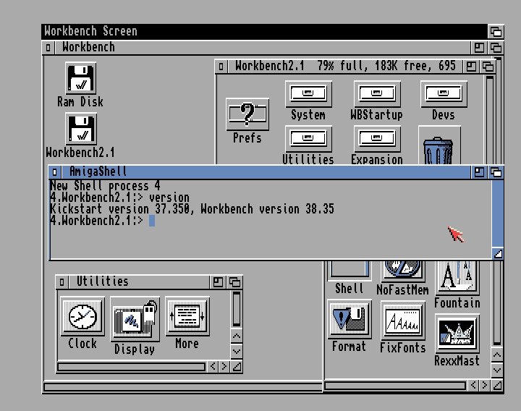Click right arrow in Utilities window scrollbar
This screenshot has height=411, width=521.
click(224, 366)
